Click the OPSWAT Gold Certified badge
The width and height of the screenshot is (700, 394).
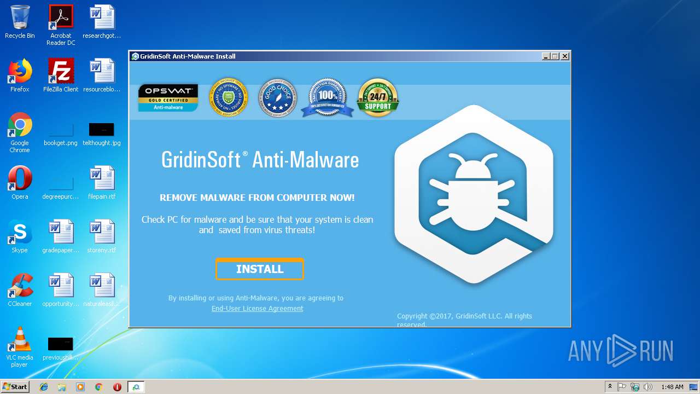pos(168,97)
